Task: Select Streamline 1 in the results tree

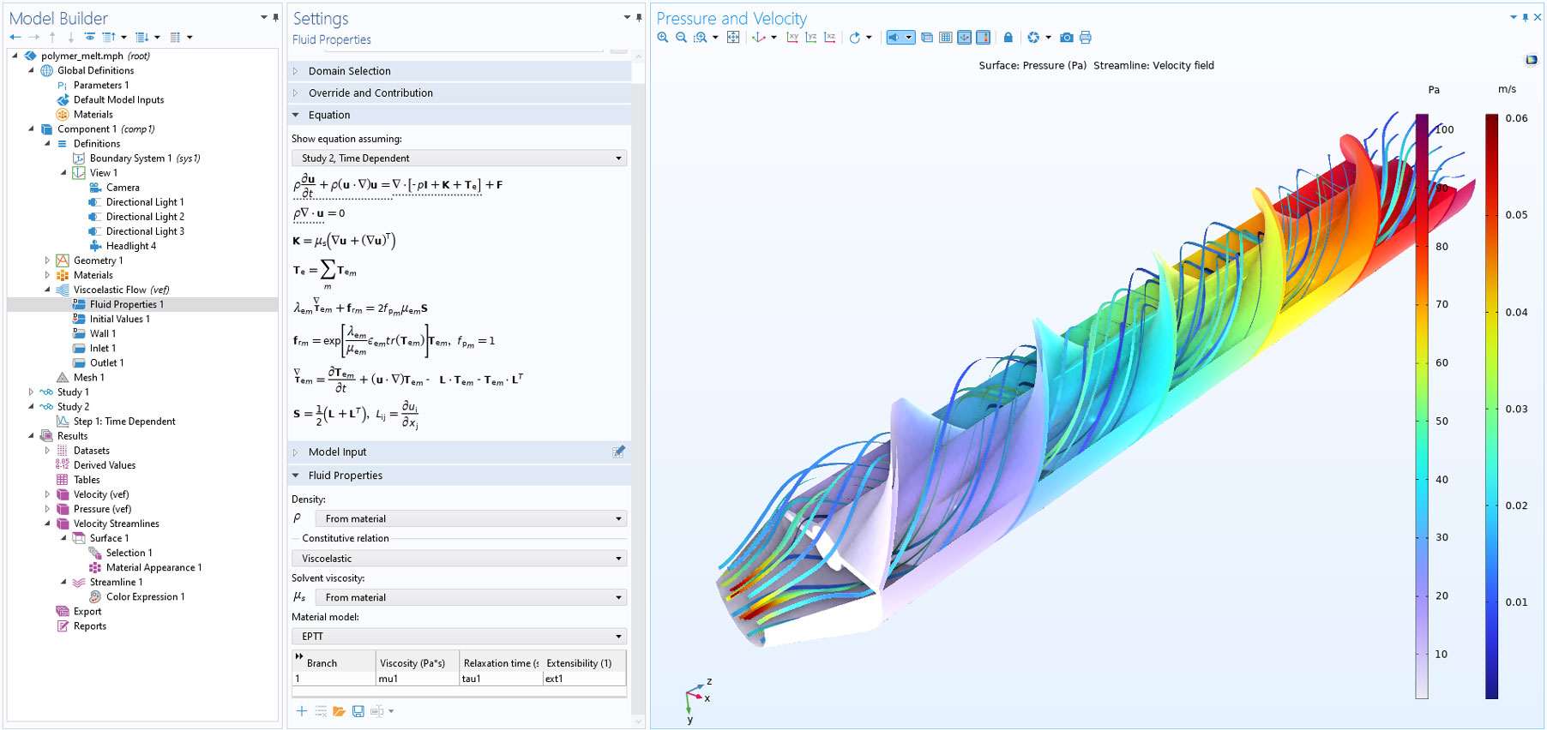Action: 116,583
